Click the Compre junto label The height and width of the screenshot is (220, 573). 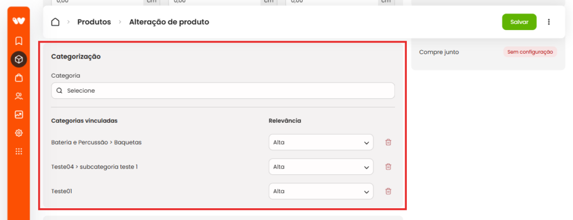(x=439, y=52)
